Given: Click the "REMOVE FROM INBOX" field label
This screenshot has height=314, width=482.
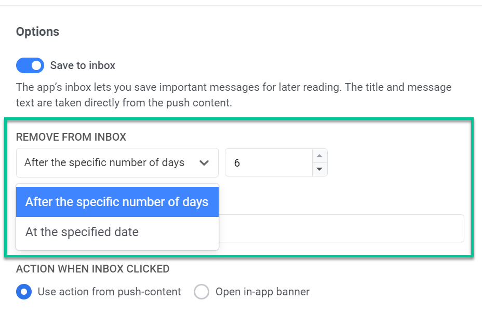Looking at the screenshot, I should tap(71, 137).
